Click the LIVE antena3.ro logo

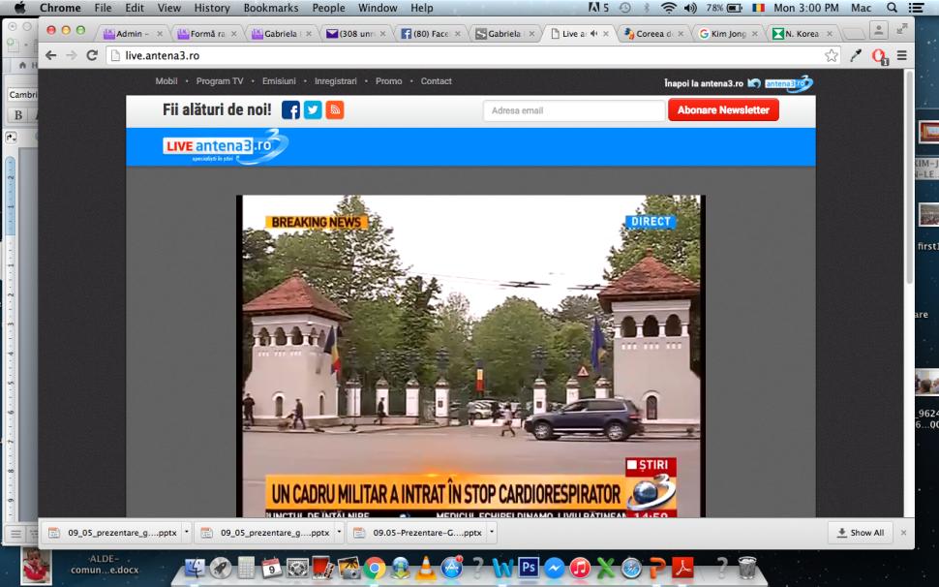point(225,146)
